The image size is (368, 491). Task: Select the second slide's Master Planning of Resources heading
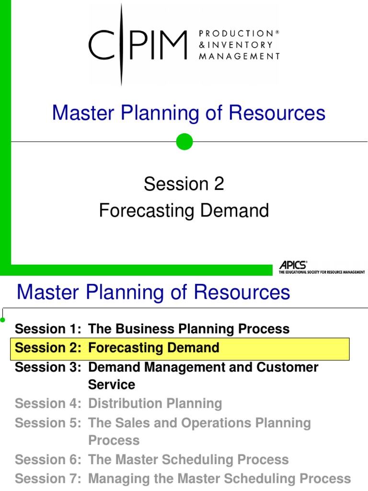pyautogui.click(x=153, y=292)
